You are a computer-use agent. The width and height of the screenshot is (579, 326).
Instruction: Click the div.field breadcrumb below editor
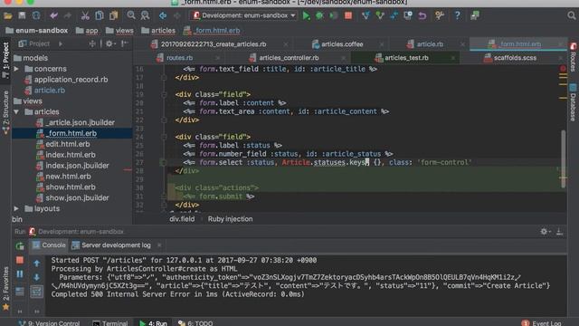point(182,219)
